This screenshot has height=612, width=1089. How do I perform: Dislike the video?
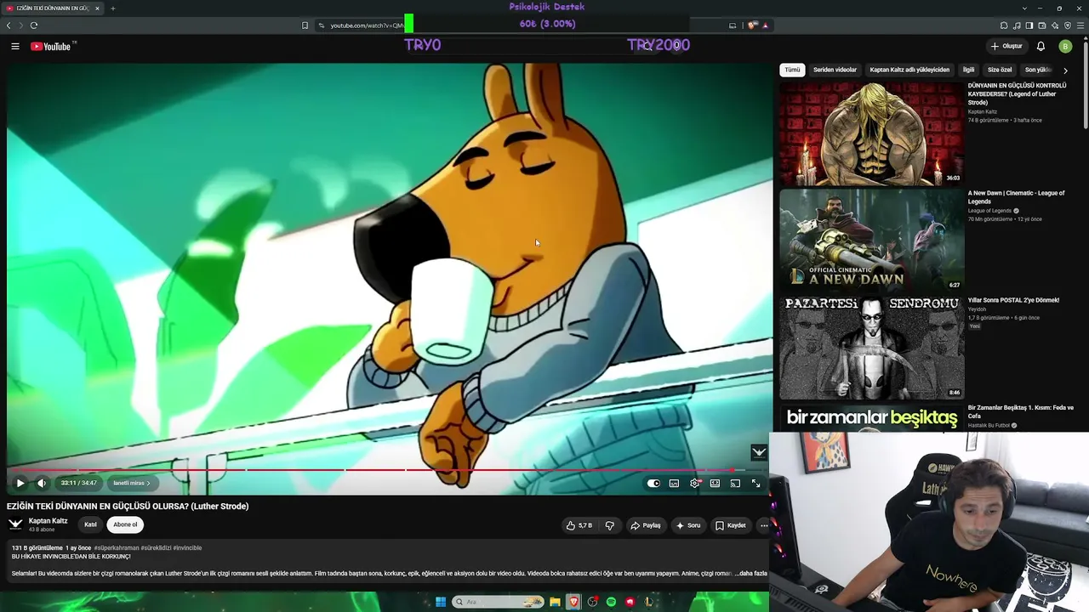[609, 525]
